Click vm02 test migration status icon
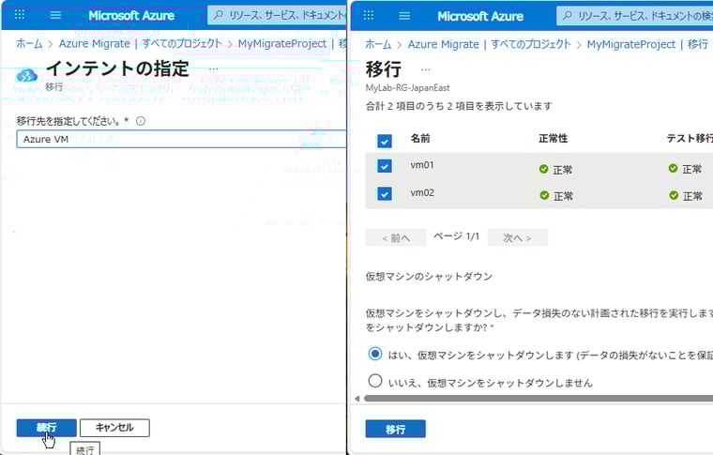Screen dimensions: 713x455 [674, 195]
